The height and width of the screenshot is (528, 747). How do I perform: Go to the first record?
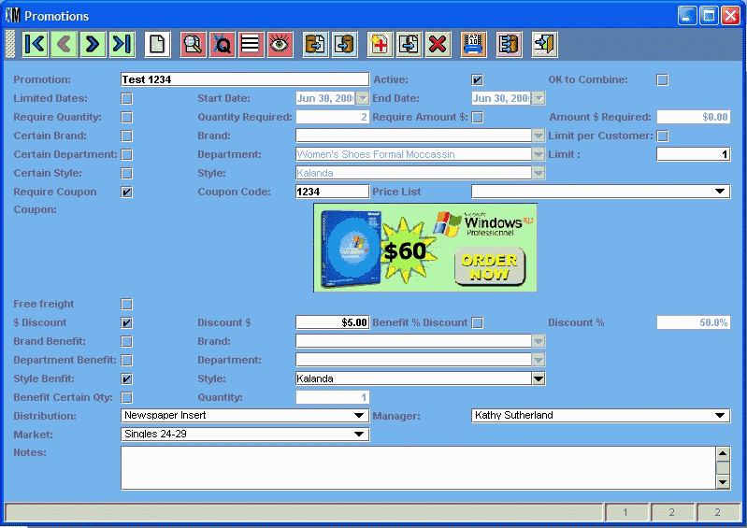coord(36,44)
